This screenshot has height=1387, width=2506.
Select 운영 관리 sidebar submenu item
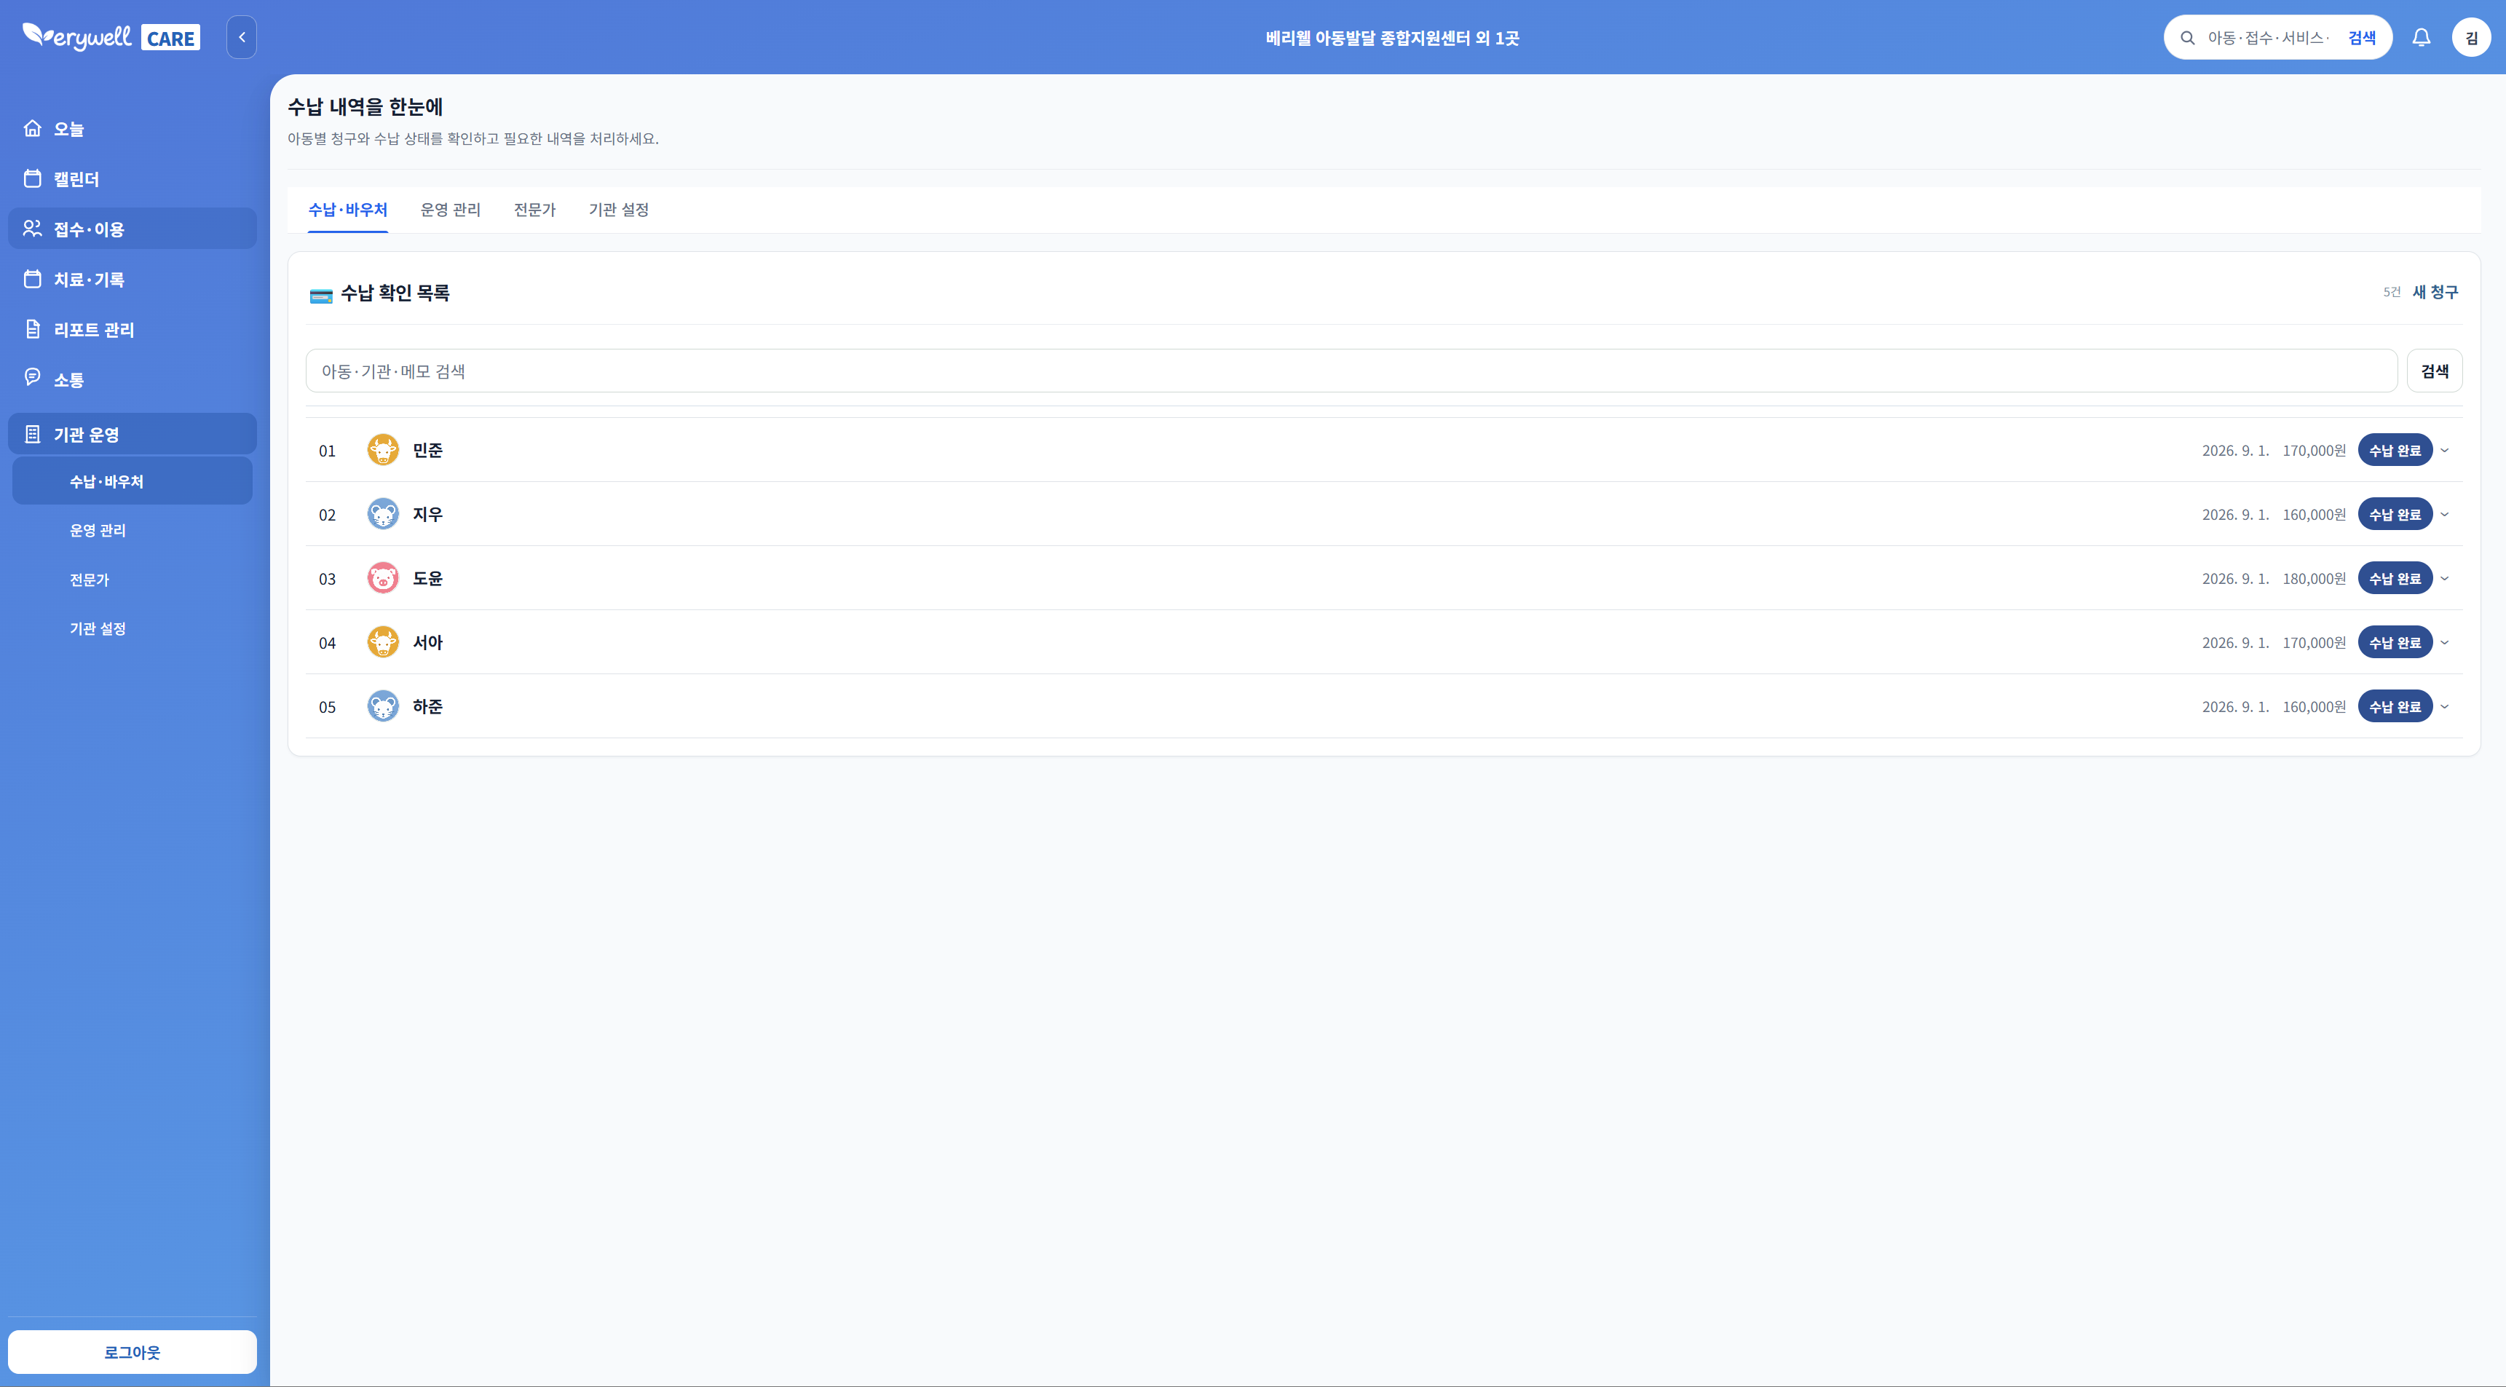click(133, 530)
